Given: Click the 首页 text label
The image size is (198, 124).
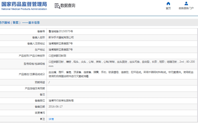Looking at the screenshot, I should pos(168,8).
